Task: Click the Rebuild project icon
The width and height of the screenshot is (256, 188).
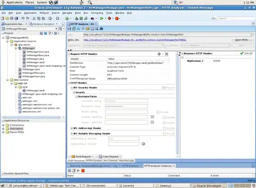Action: pos(81,18)
